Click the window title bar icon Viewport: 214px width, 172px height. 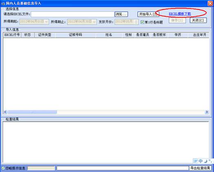tap(3, 3)
